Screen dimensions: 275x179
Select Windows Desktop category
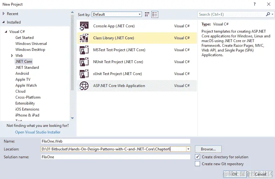pyautogui.click(x=30, y=50)
